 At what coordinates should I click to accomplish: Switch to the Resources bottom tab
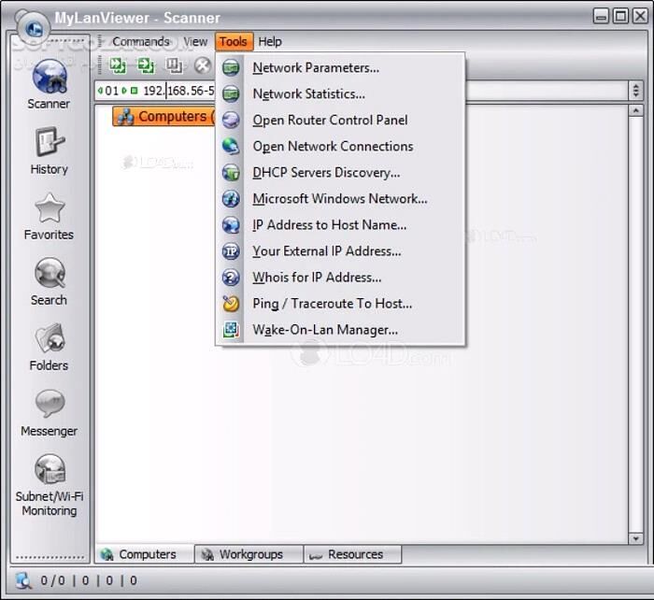coord(353,554)
